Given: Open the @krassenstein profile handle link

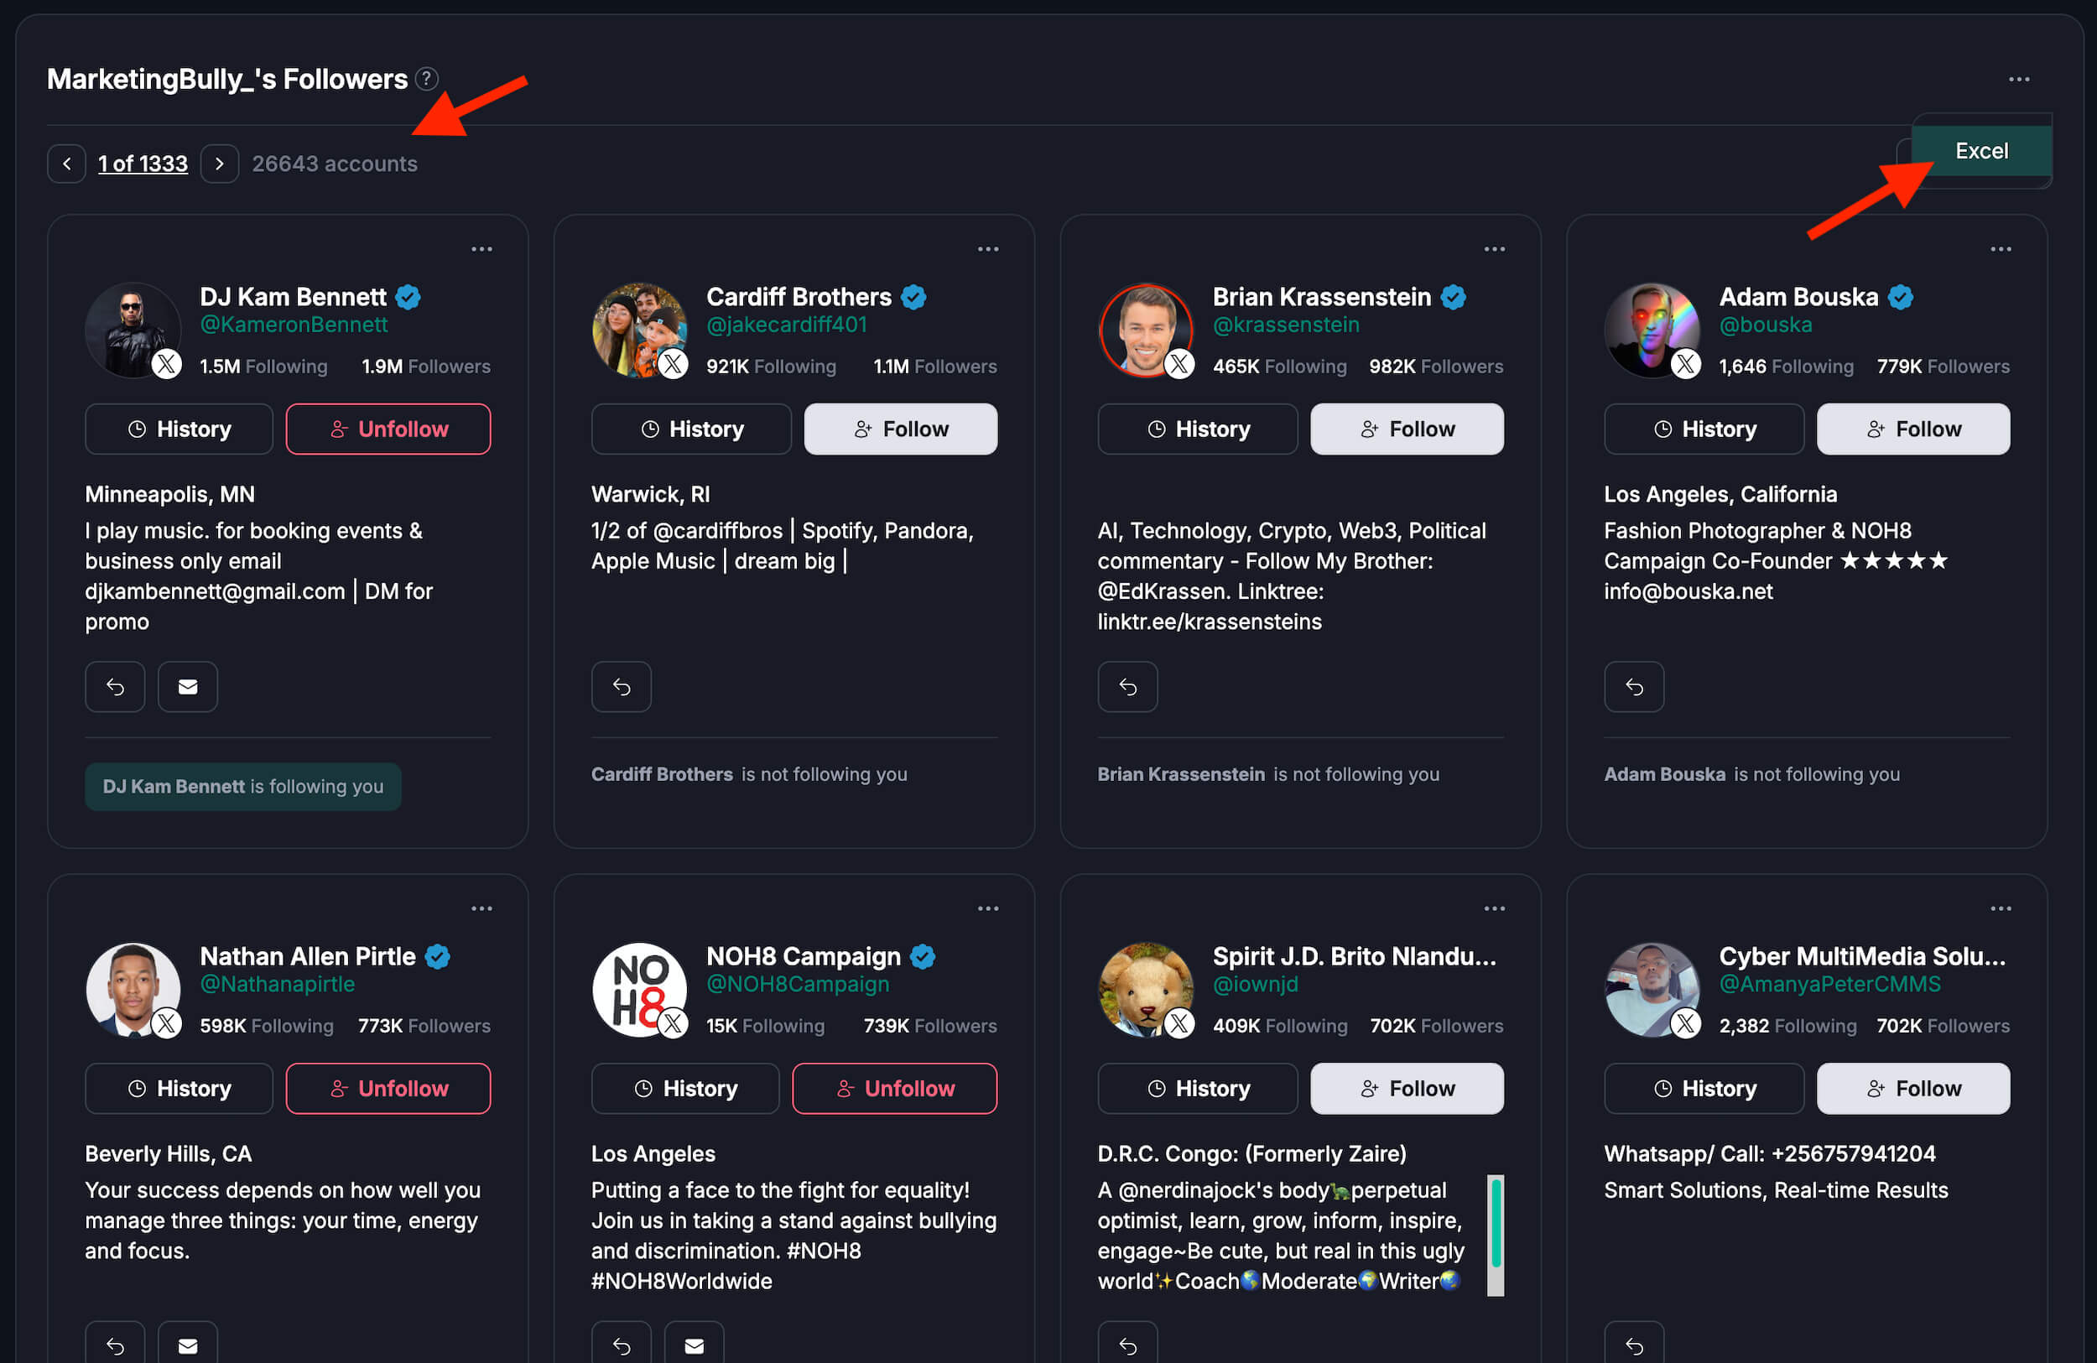Looking at the screenshot, I should point(1286,325).
